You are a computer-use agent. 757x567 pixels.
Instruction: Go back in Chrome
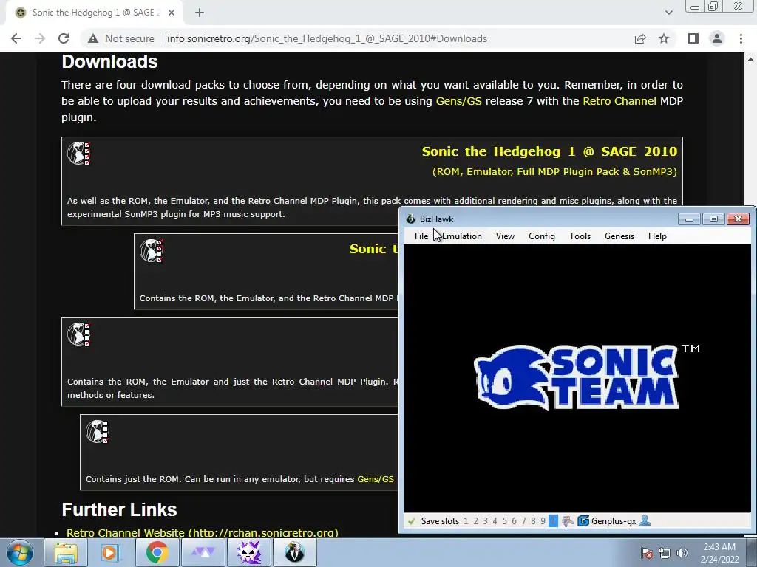16,38
